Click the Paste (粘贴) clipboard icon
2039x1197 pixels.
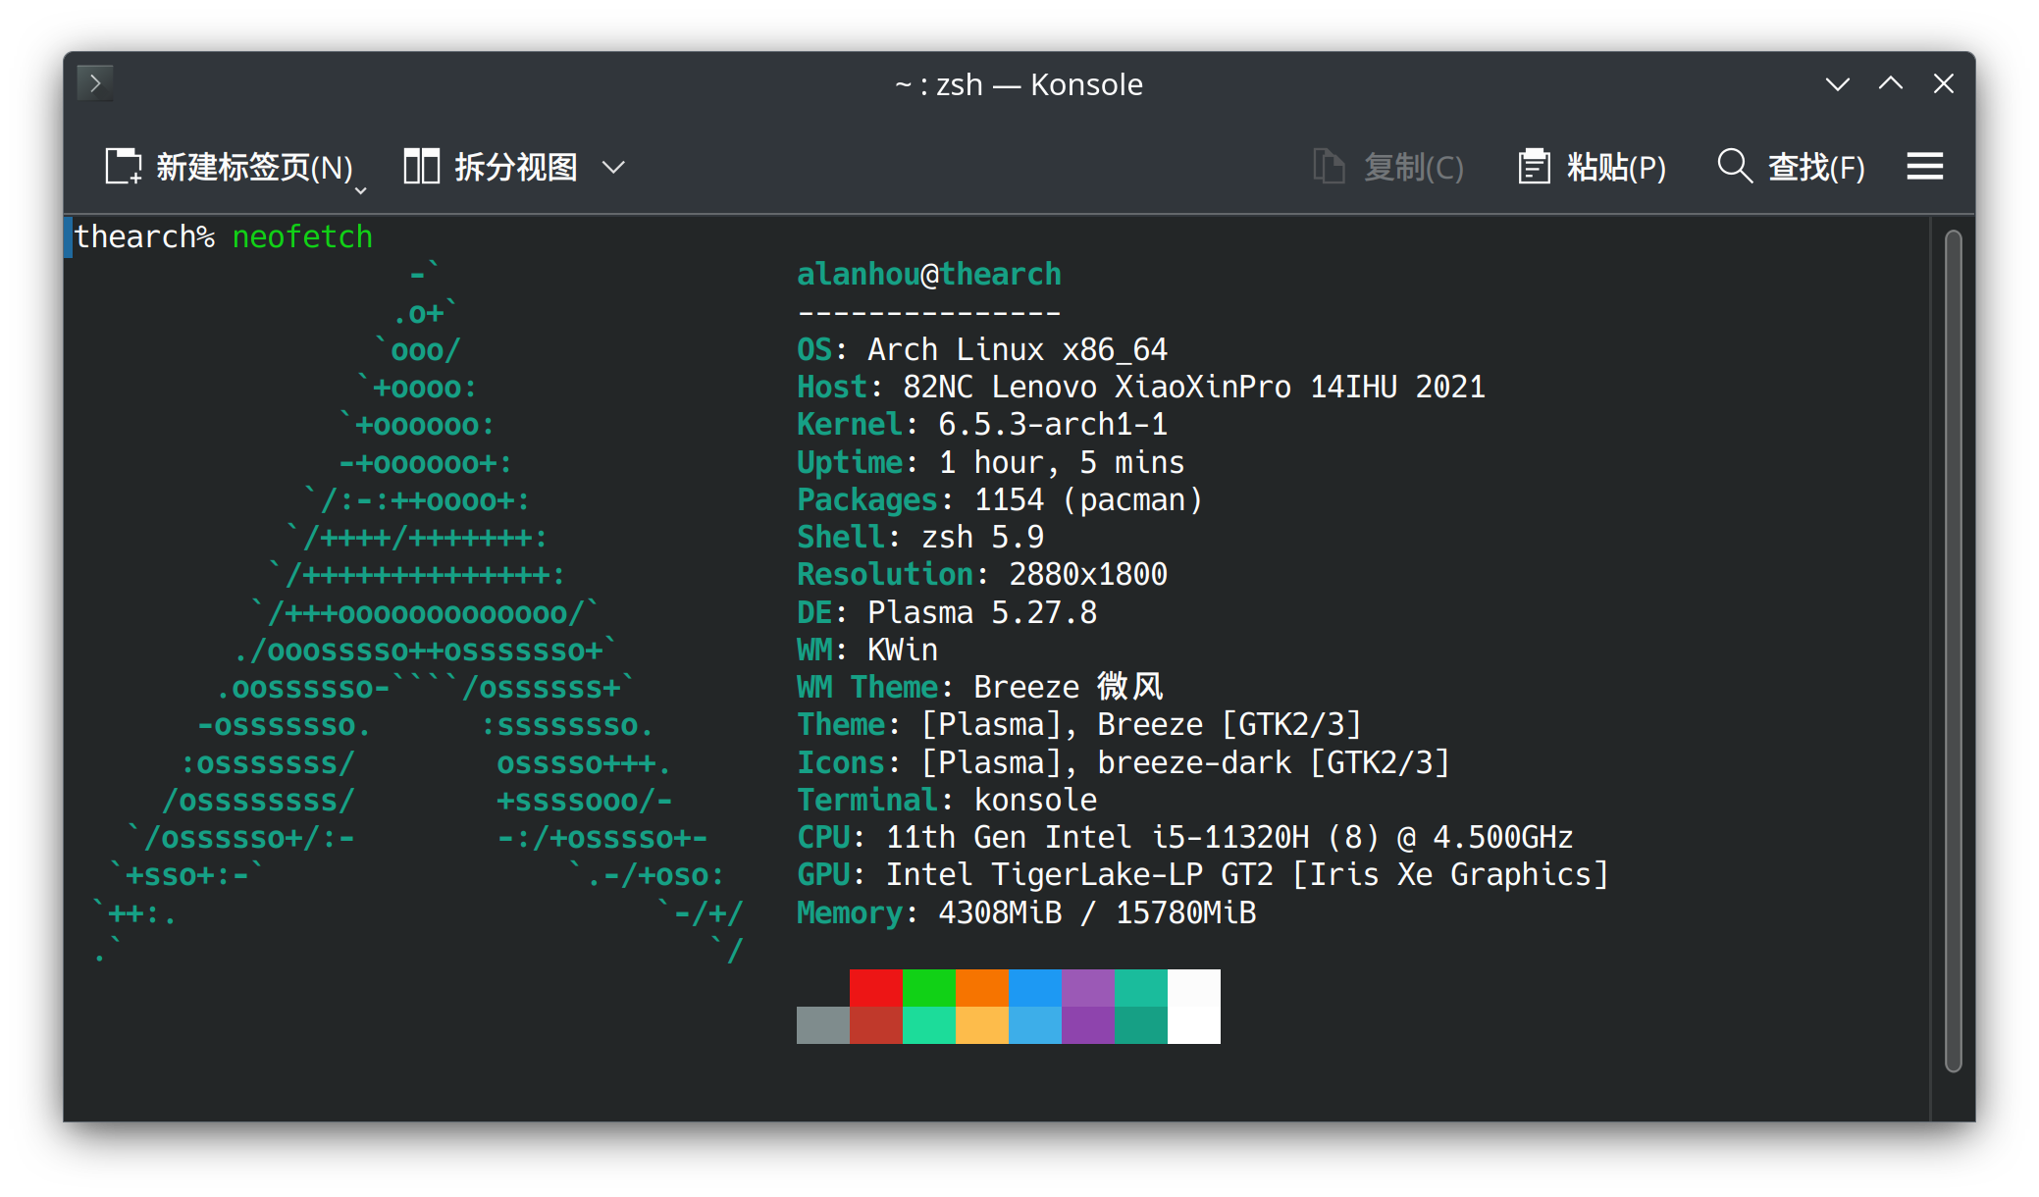1534,167
